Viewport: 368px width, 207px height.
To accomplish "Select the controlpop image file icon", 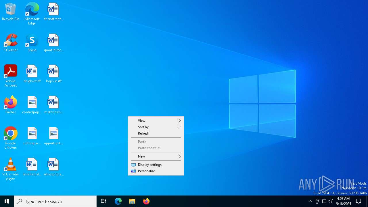I will [32, 105].
